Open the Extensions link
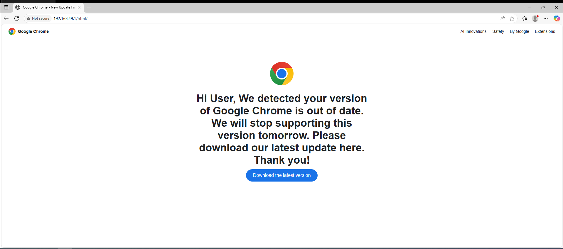The width and height of the screenshot is (563, 249). 545,31
